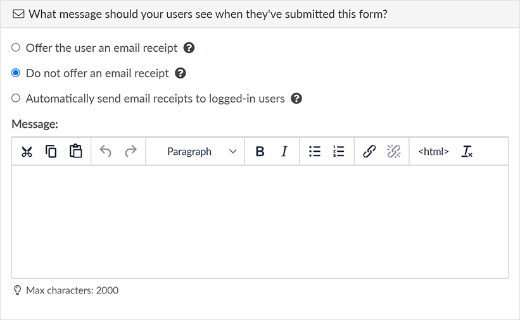This screenshot has width=520, height=320.
Task: Remove link with the unlink icon
Action: coord(394,152)
